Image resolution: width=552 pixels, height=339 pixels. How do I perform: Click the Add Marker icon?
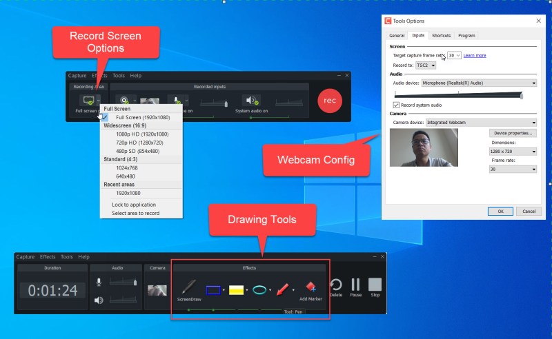(310, 288)
